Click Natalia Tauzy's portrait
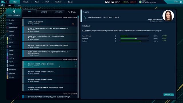Viewport: 183px width, 103px height. 168,15
